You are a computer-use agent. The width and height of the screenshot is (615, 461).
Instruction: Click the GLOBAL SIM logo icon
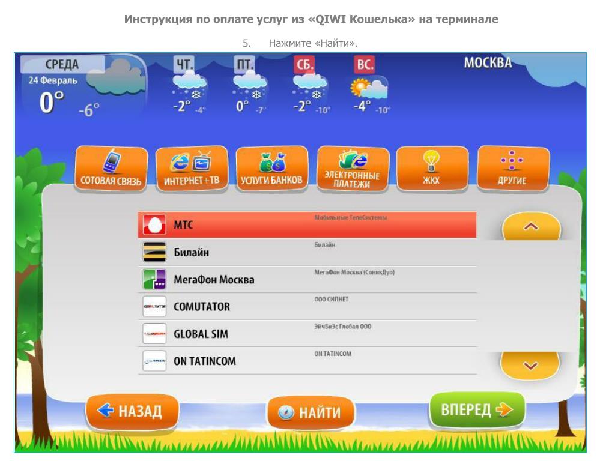(x=154, y=334)
